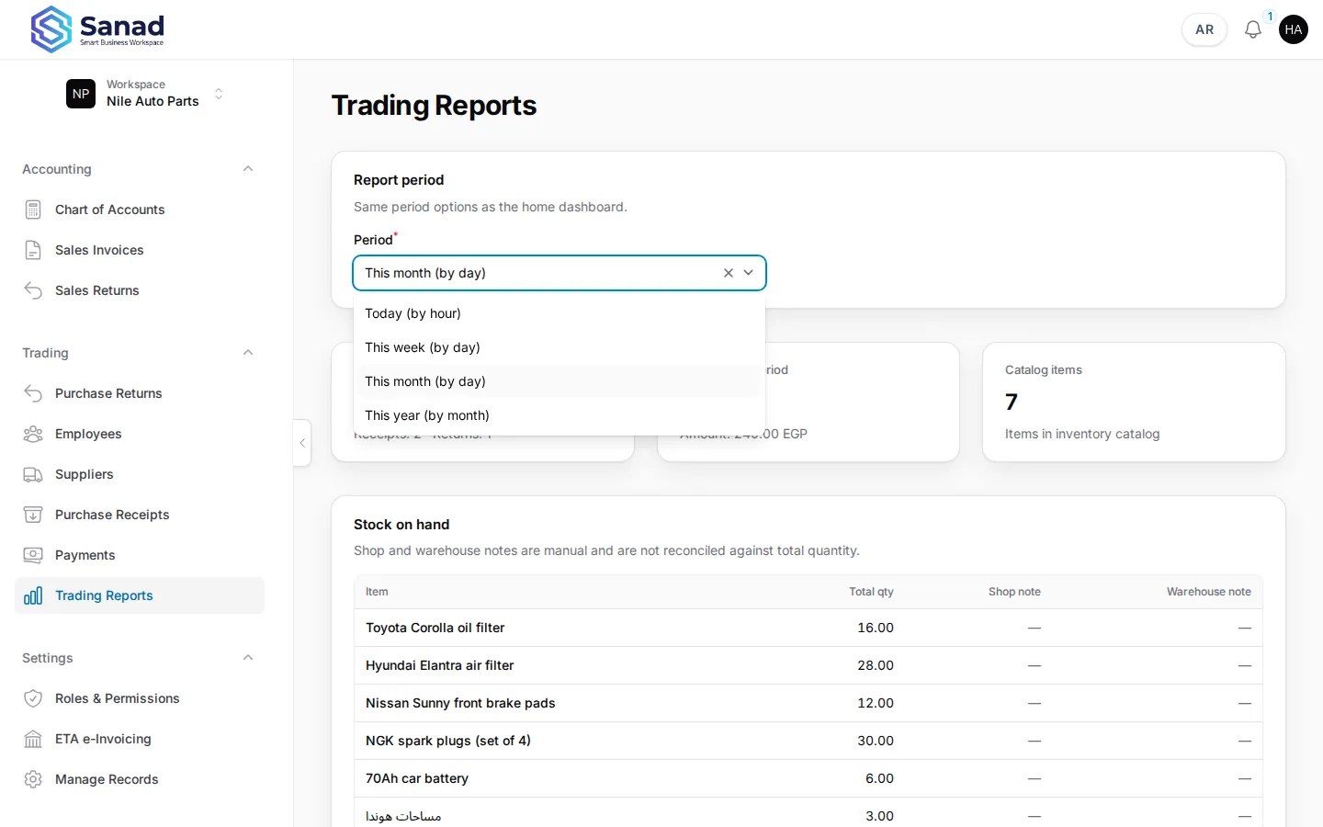Click the Roles & Permissions shield icon
Image resolution: width=1323 pixels, height=827 pixels.
click(x=33, y=698)
